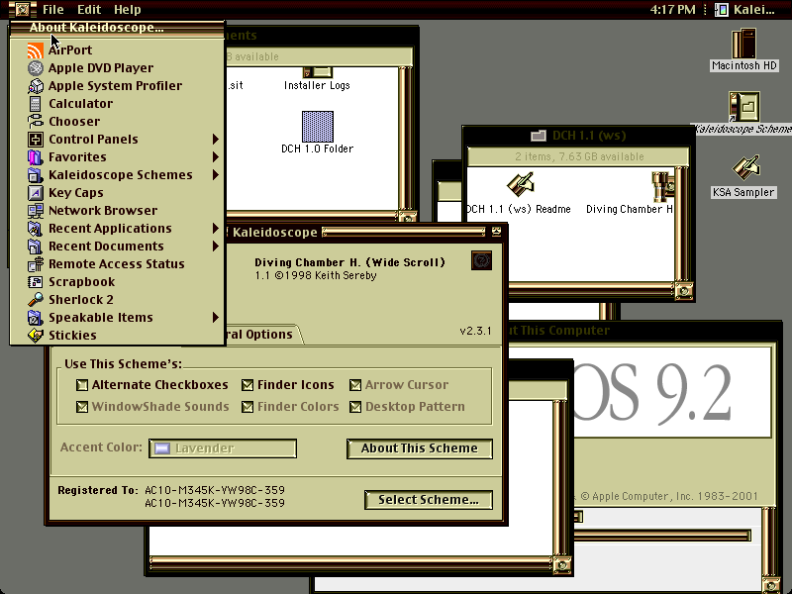
Task: Open the Accent Color Lavender dropdown
Action: click(x=223, y=448)
